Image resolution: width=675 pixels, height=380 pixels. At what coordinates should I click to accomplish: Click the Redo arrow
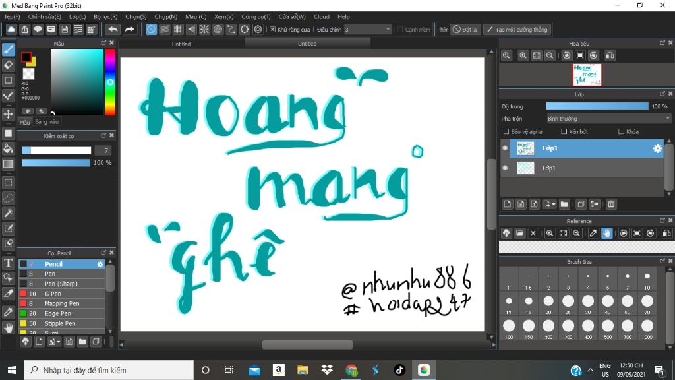pos(129,29)
